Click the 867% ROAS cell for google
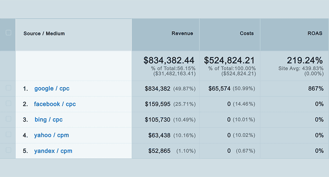Screen dimensions: 329x177 coord(315,89)
